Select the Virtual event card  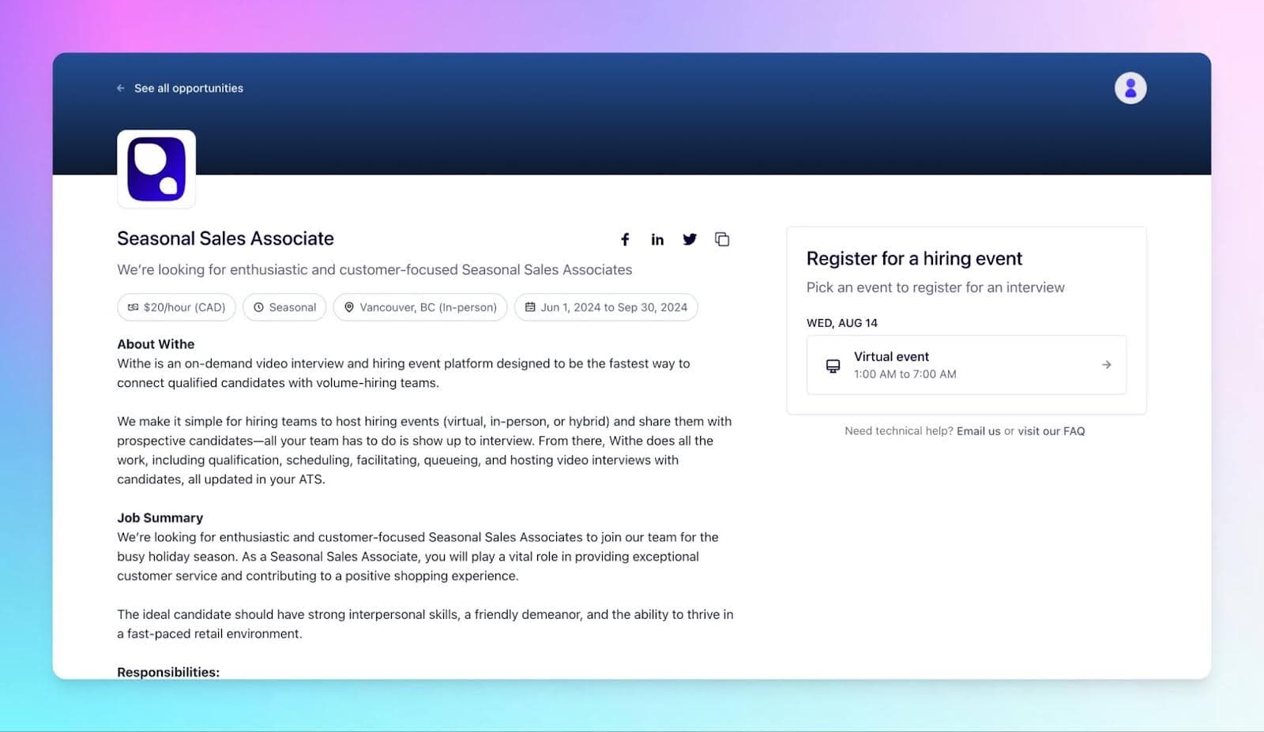[966, 365]
